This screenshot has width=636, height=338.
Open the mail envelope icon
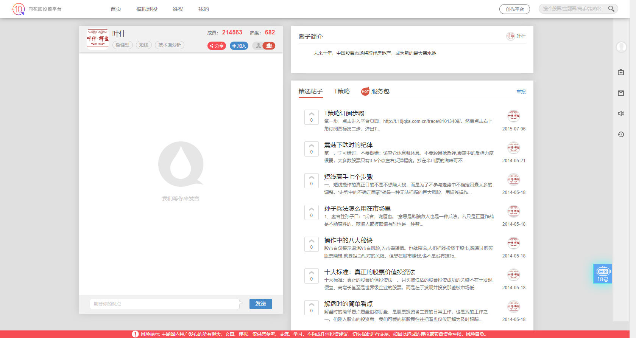pos(621,93)
